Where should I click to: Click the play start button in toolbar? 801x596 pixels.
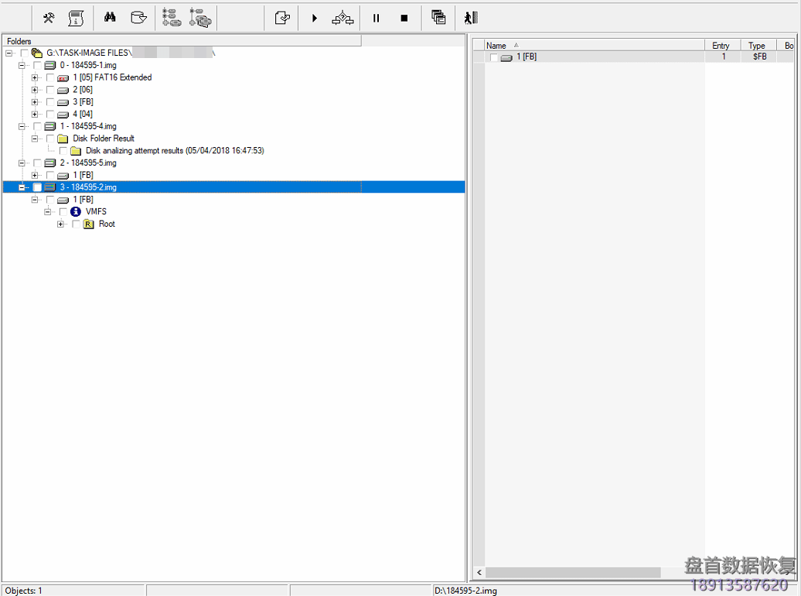pyautogui.click(x=315, y=18)
